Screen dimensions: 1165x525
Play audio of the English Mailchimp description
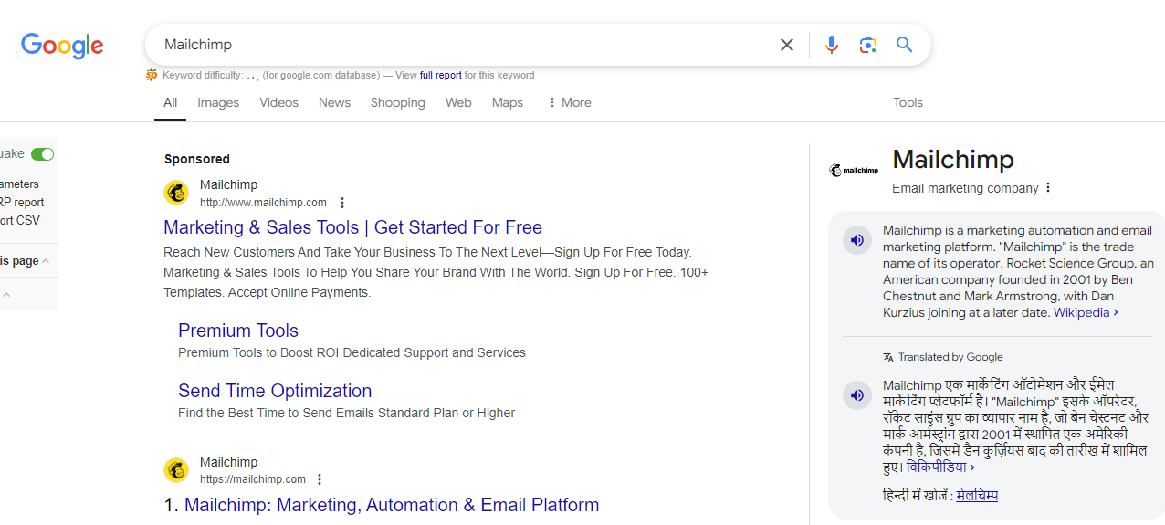tap(857, 240)
